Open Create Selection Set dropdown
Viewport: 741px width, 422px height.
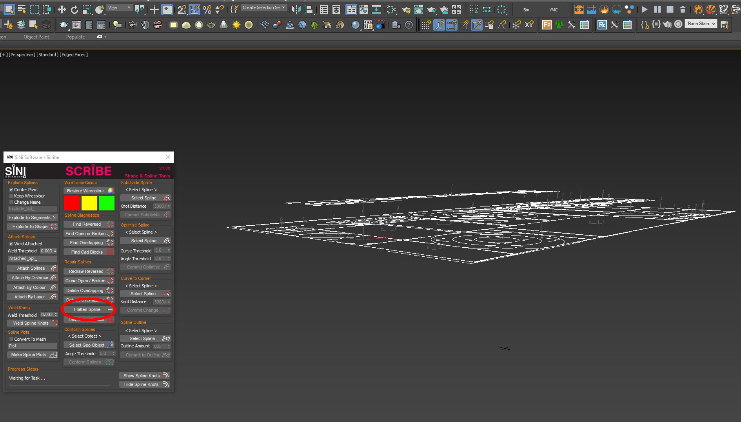click(x=264, y=8)
